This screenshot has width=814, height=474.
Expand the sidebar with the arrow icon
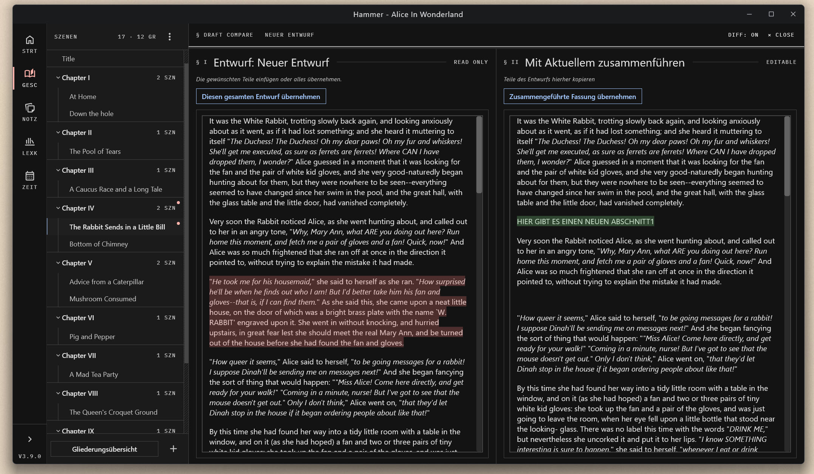pyautogui.click(x=29, y=439)
